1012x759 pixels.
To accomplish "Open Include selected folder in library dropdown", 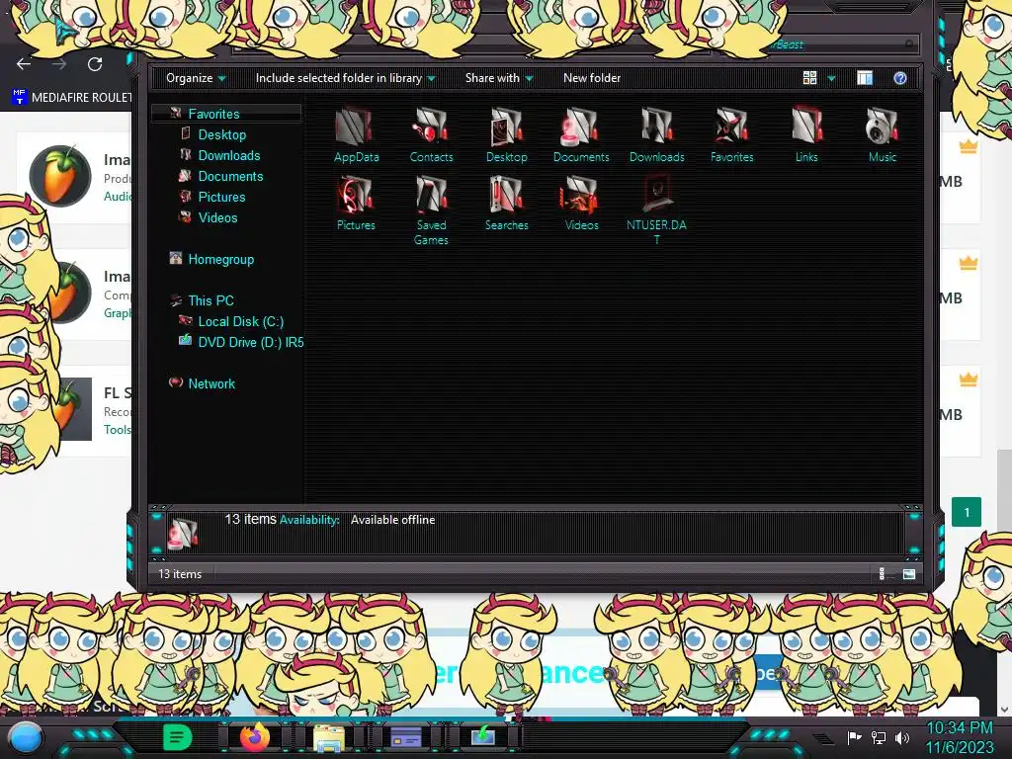I will coord(345,78).
